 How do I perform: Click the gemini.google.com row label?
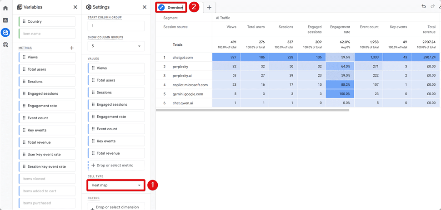(x=187, y=94)
